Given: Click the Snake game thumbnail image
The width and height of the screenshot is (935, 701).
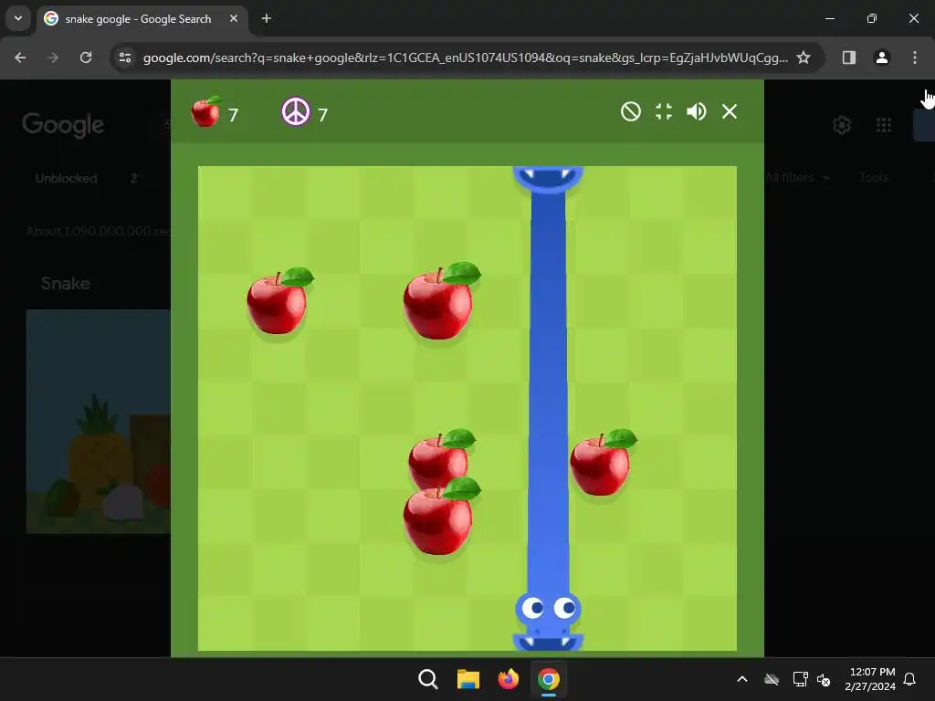Looking at the screenshot, I should [99, 422].
